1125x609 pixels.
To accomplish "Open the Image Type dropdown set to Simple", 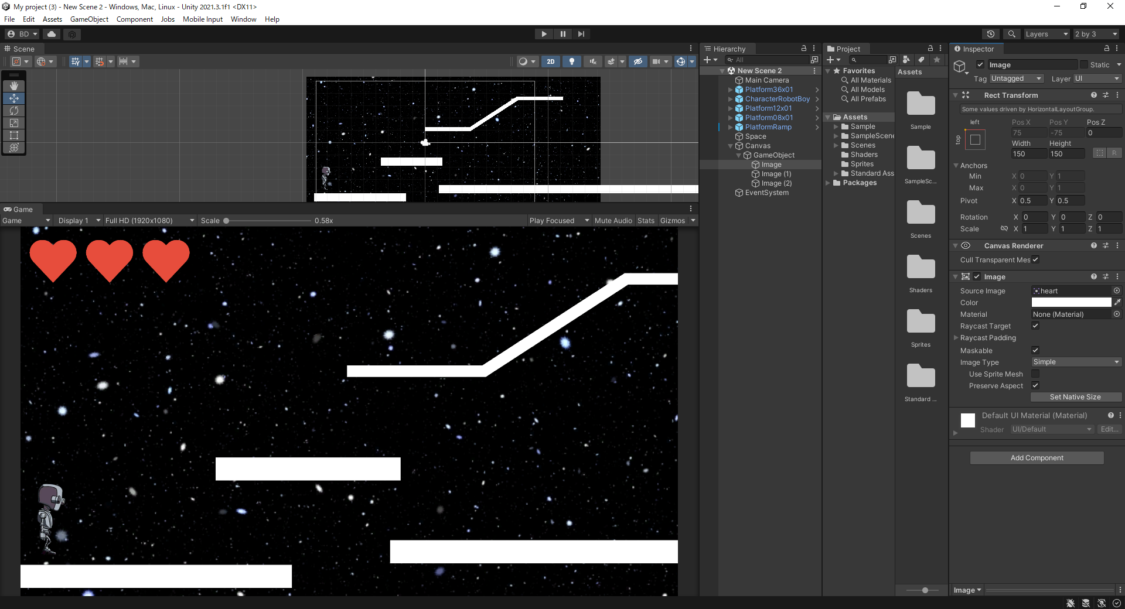I will click(x=1075, y=362).
